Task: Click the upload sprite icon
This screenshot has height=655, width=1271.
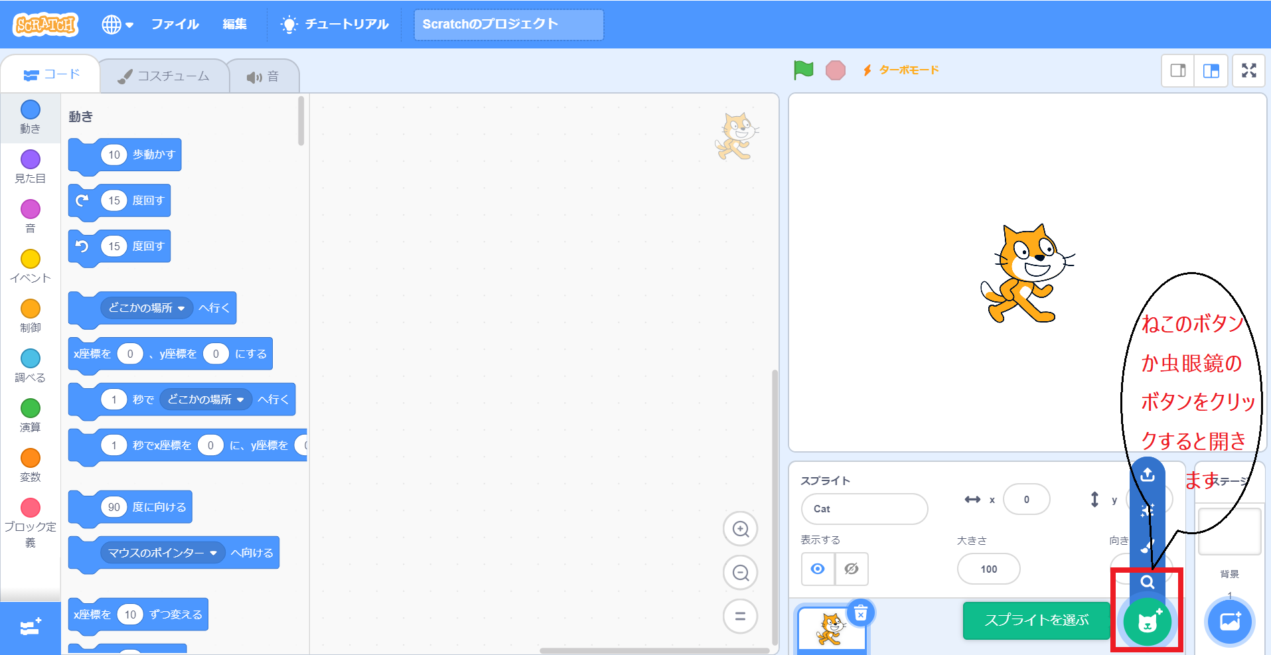Action: click(1148, 474)
